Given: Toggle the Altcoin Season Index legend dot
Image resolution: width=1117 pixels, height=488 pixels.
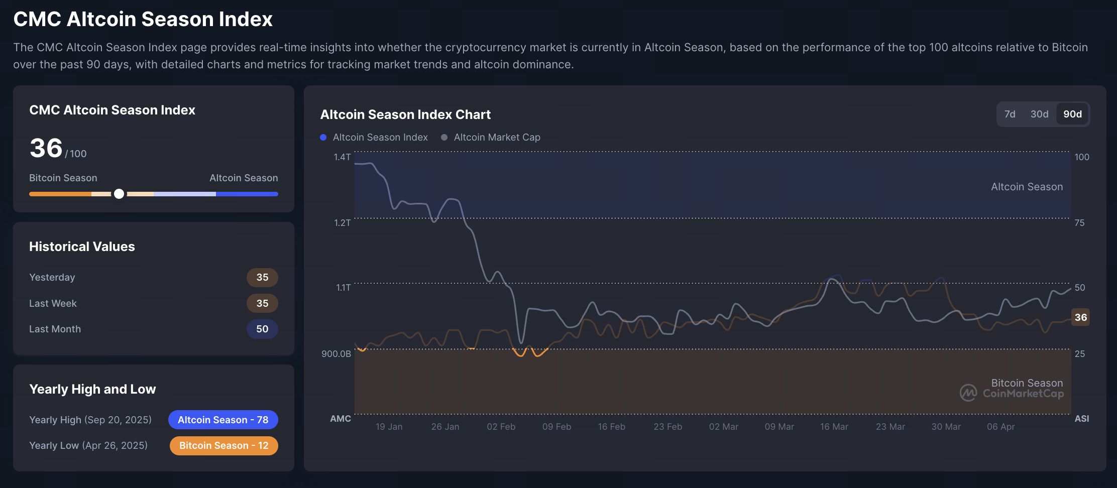Looking at the screenshot, I should [323, 138].
